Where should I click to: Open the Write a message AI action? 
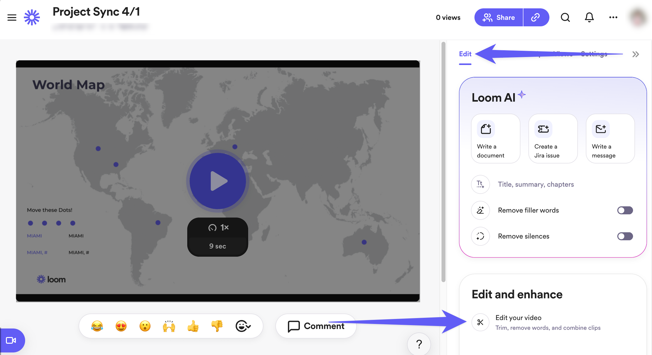click(610, 139)
